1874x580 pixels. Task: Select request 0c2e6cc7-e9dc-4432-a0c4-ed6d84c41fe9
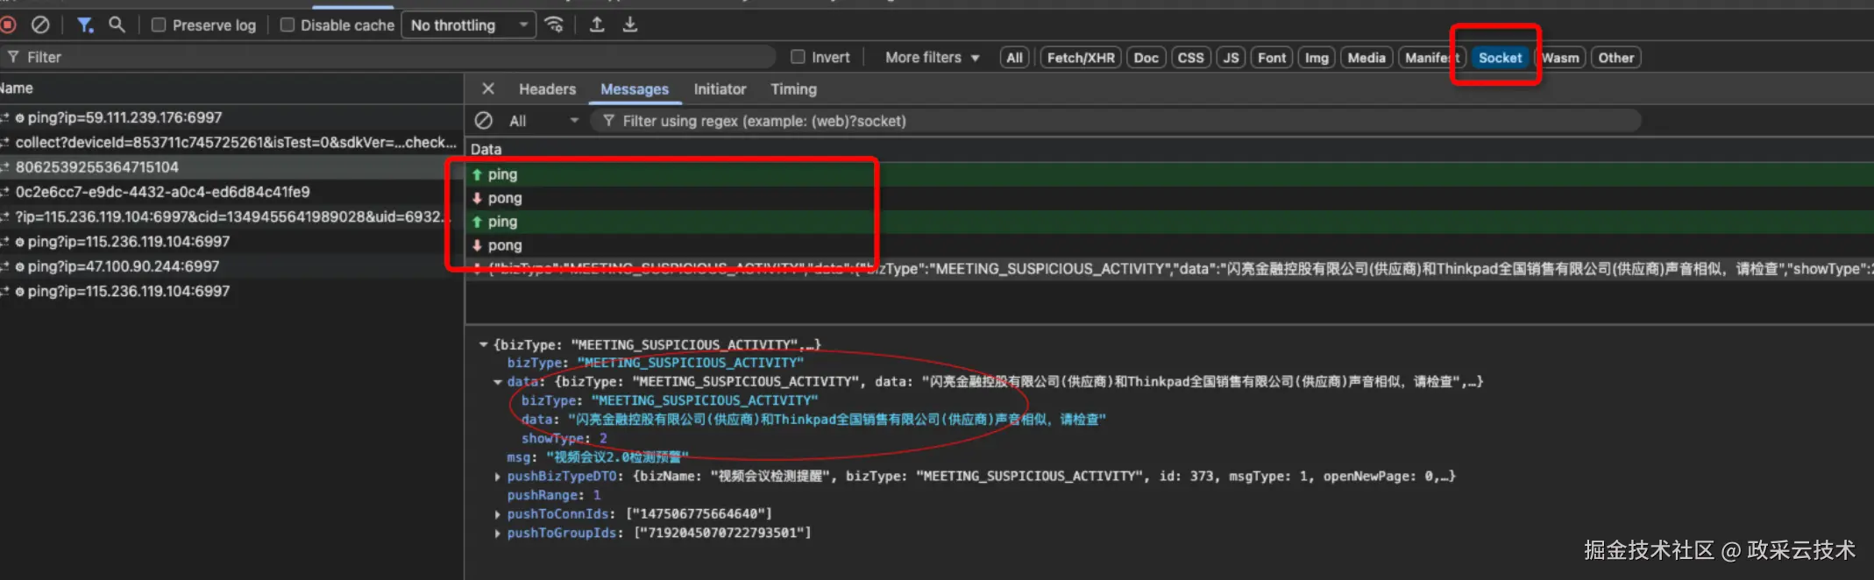[231, 192]
